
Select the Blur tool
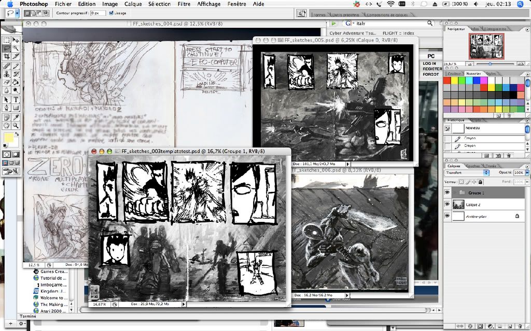6,90
